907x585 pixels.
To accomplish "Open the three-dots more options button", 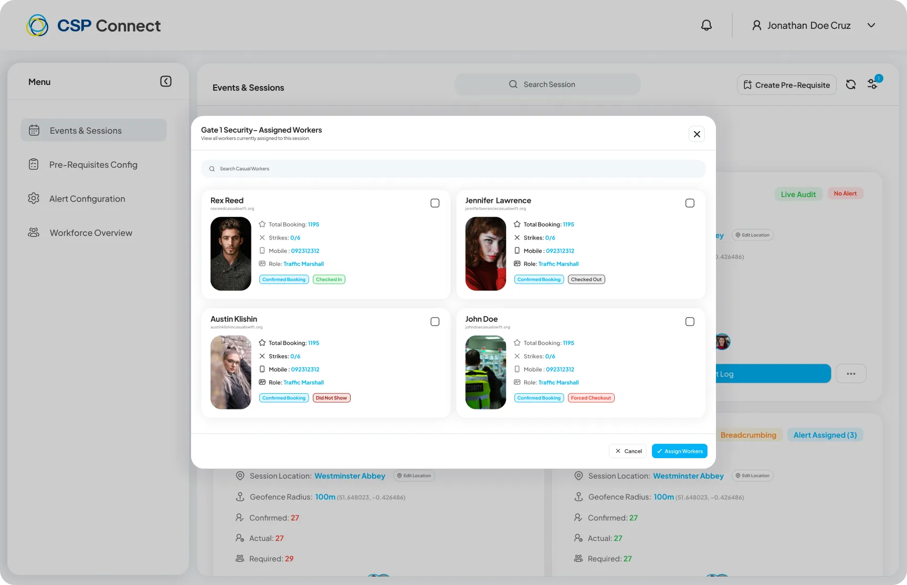I will pyautogui.click(x=851, y=374).
